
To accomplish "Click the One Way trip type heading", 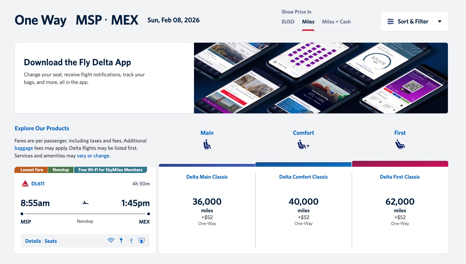I will [x=40, y=20].
